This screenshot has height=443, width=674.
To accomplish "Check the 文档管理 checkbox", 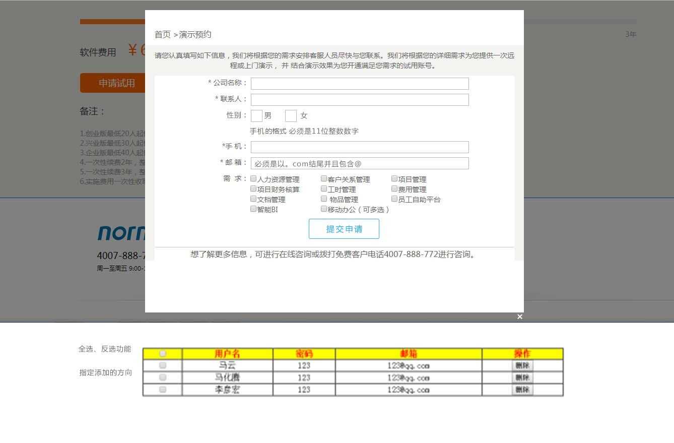I will (253, 199).
